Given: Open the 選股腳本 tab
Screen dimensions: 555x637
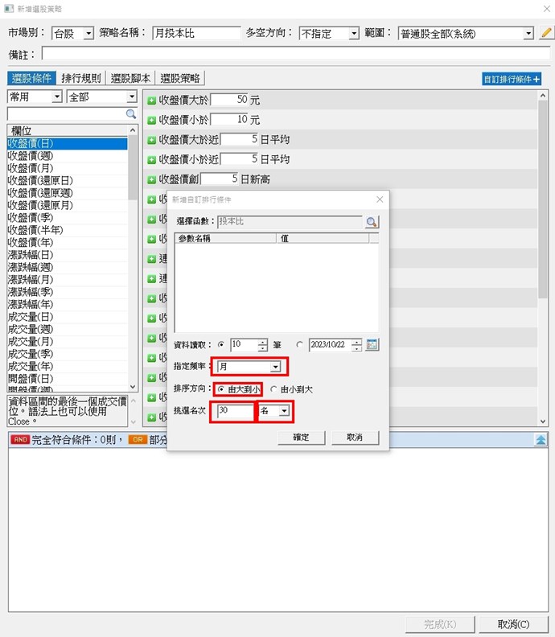Looking at the screenshot, I should pos(133,78).
